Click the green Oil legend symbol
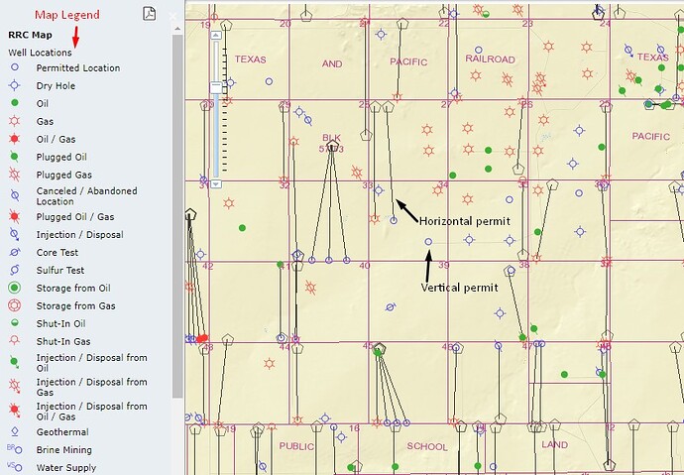The image size is (684, 475). click(14, 103)
